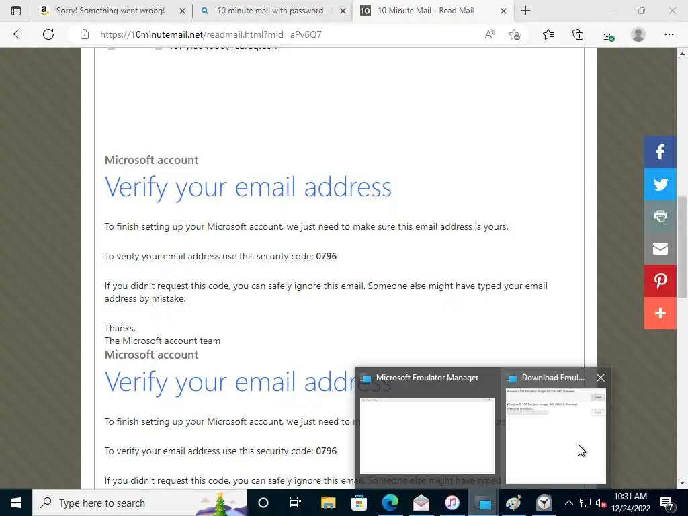This screenshot has height=516, width=688.
Task: Click the muted volume tray icon
Action: [x=601, y=503]
